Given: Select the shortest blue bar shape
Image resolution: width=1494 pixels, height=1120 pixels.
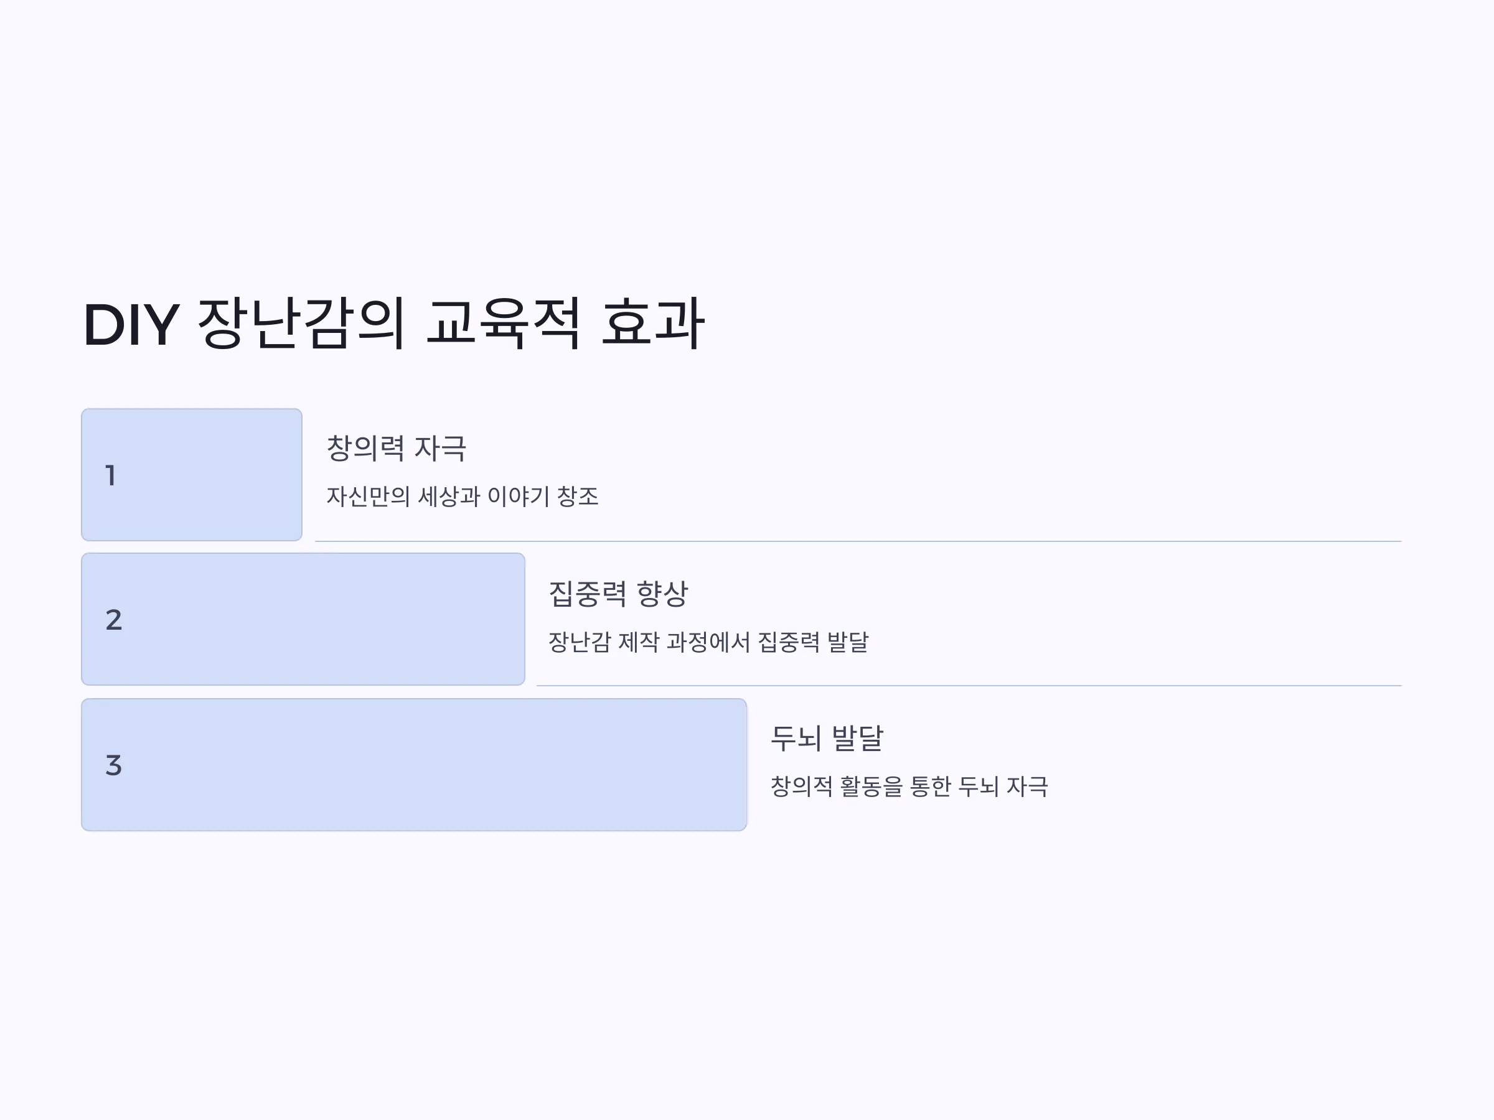Looking at the screenshot, I should 192,475.
